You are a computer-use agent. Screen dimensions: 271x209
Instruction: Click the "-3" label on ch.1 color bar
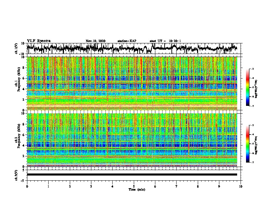pos(253,69)
